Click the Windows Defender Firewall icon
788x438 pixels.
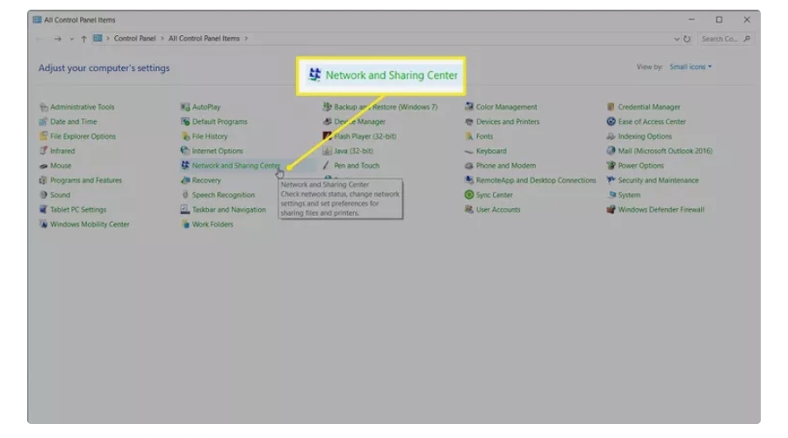click(x=611, y=210)
